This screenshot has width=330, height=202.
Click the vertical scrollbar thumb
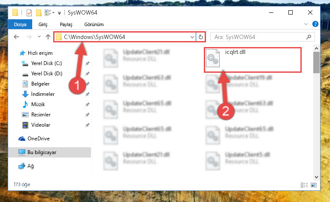pos(316,62)
